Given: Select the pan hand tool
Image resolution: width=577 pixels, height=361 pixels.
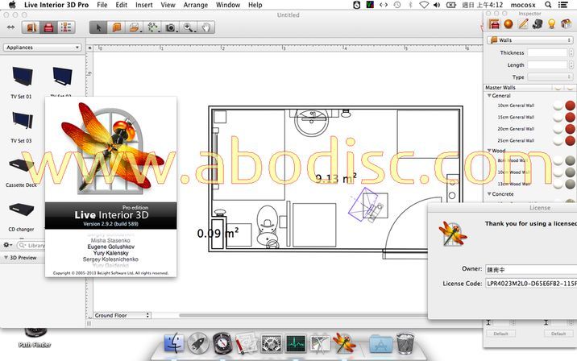Looking at the screenshot, I should point(206,27).
